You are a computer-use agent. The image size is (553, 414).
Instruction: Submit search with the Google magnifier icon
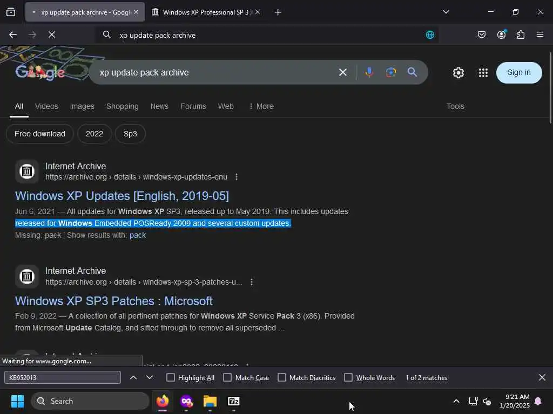(412, 72)
